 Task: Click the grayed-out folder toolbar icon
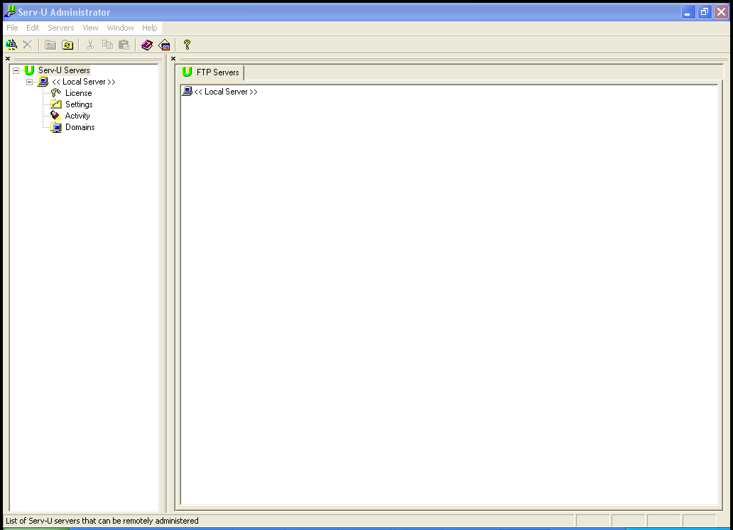[50, 45]
